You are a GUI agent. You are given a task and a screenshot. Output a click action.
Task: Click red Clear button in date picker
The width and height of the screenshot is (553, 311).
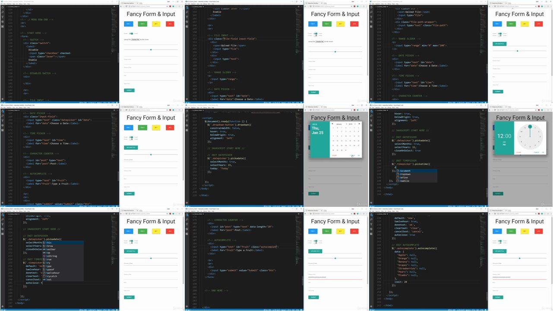click(334, 155)
